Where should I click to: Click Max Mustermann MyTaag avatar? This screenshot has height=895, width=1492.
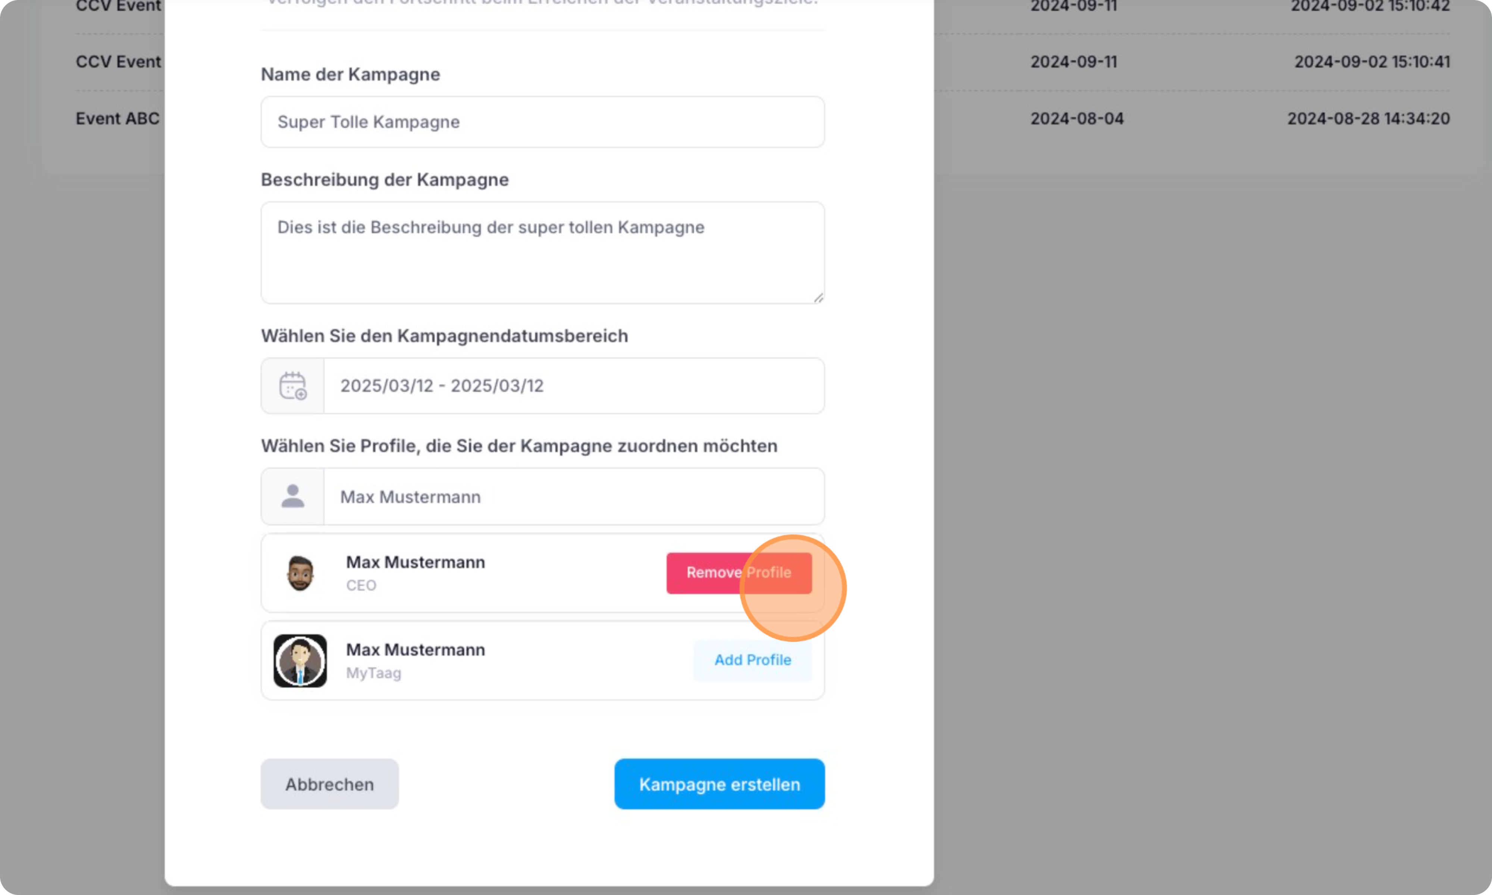300,661
